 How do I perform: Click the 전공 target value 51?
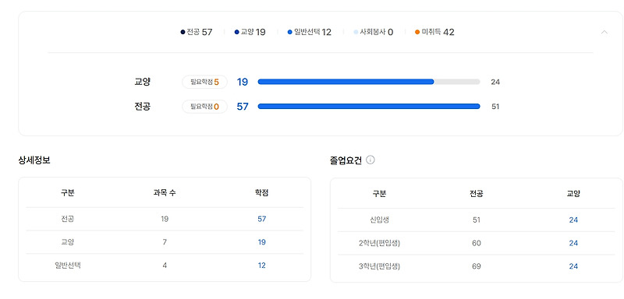point(495,107)
